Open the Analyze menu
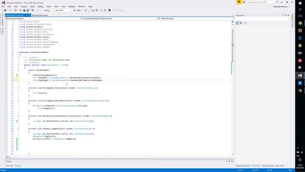The width and height of the screenshot is (305, 172). pyautogui.click(x=71, y=6)
